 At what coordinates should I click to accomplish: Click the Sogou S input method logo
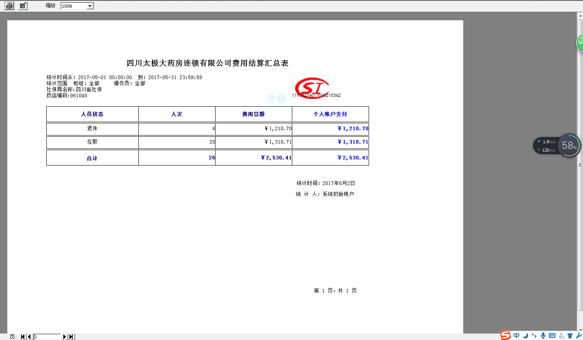pyautogui.click(x=505, y=335)
